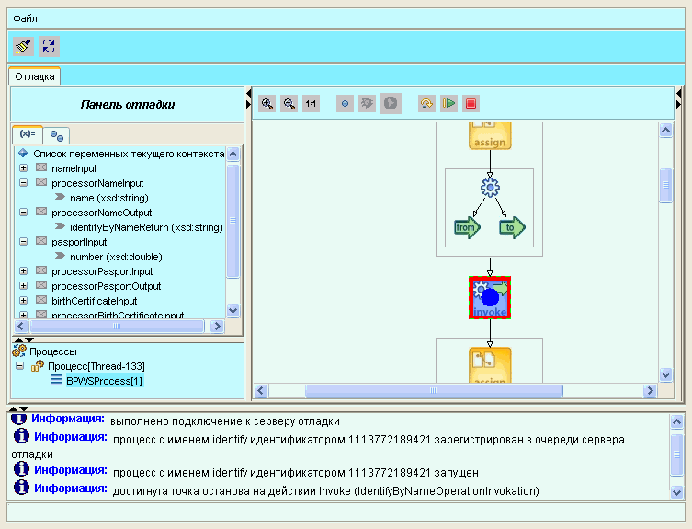This screenshot has width=692, height=529.
Task: Click the refresh arrows icon
Action: [x=49, y=46]
